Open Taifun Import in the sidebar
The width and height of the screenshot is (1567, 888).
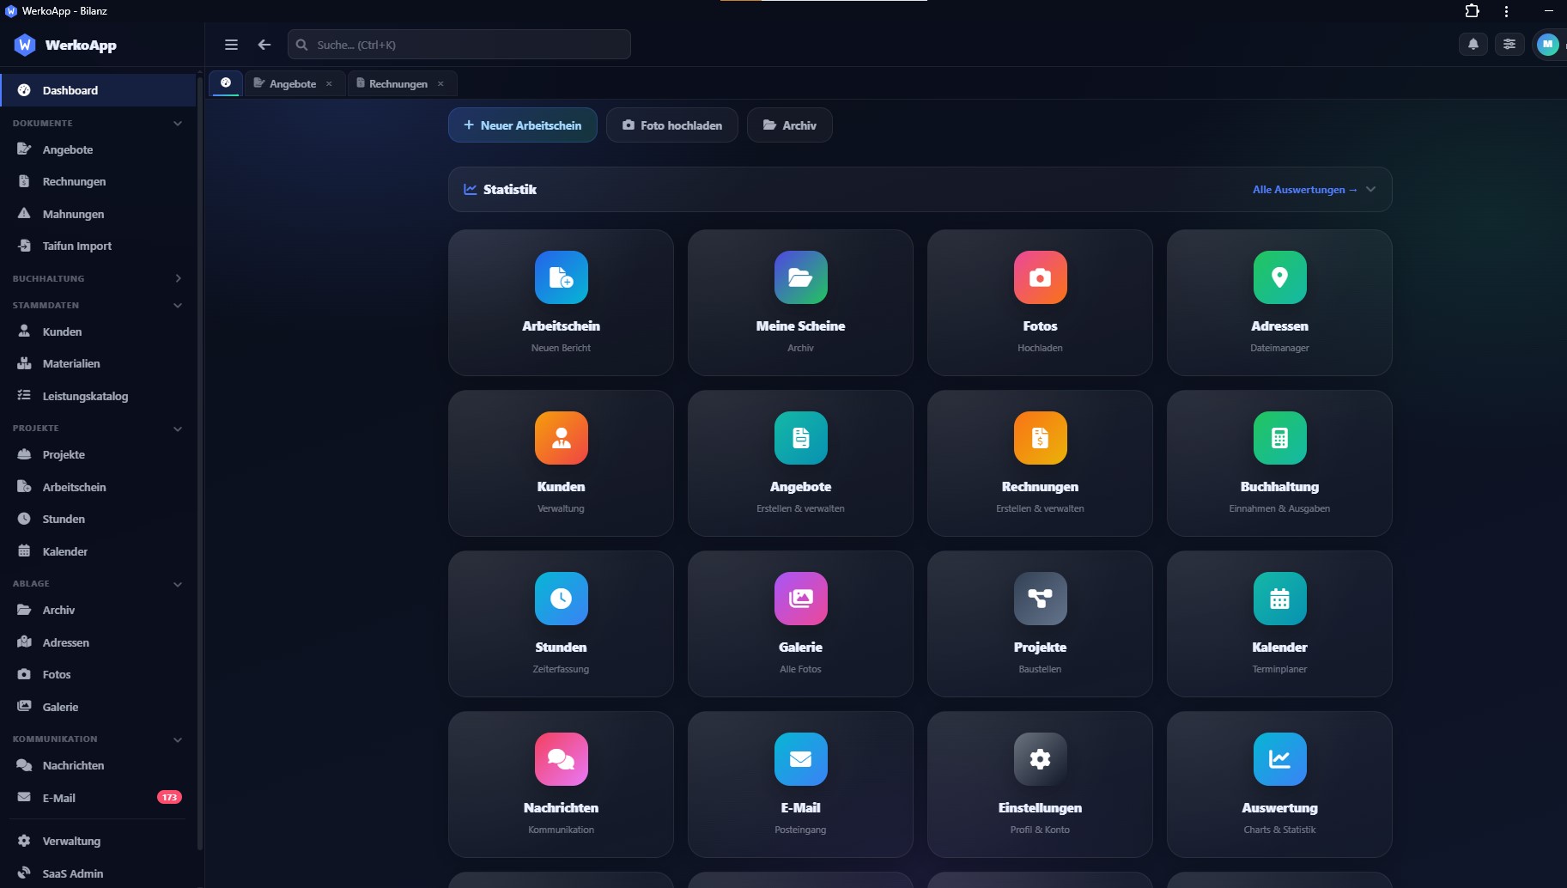click(99, 246)
